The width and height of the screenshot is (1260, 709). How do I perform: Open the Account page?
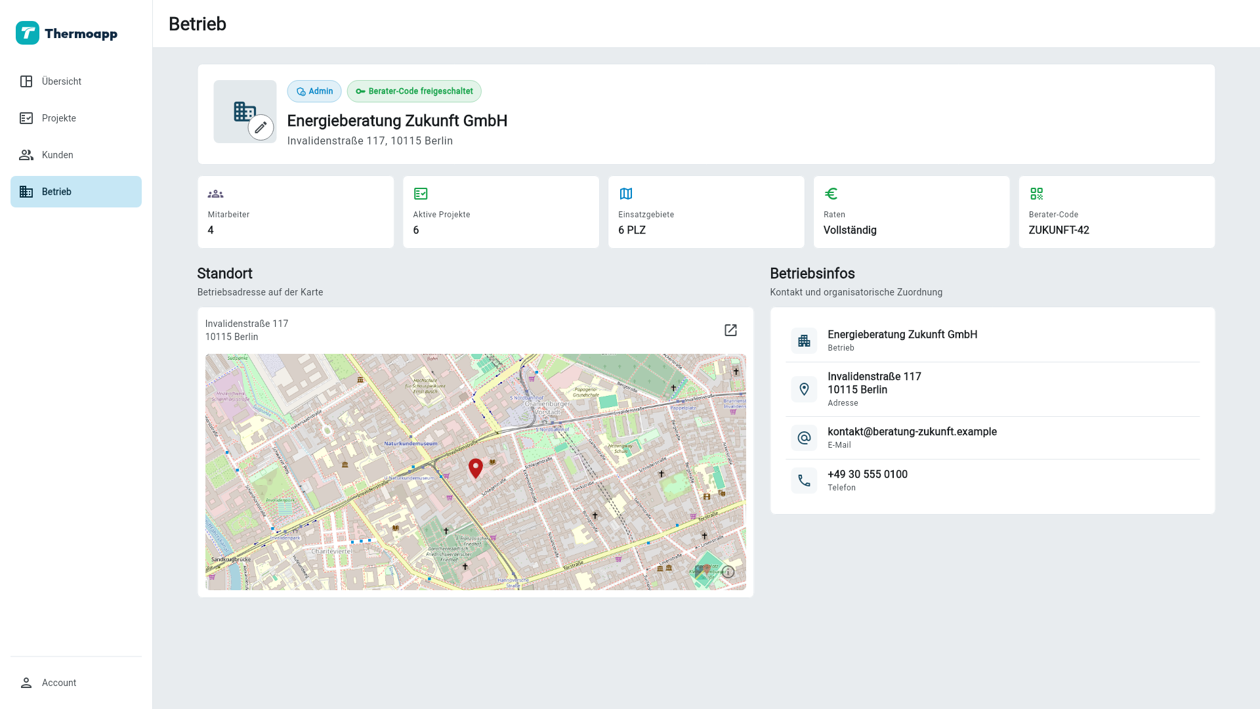pos(76,683)
